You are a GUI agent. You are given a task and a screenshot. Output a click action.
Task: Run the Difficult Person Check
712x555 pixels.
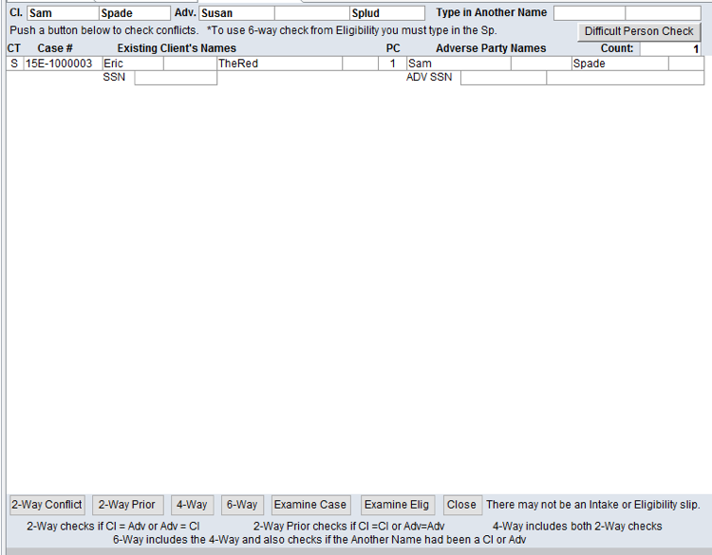(639, 31)
